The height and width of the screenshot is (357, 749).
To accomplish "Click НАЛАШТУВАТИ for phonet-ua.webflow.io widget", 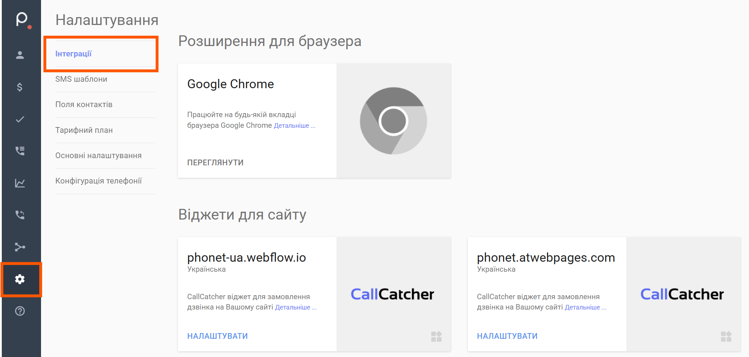I will pos(217,336).
